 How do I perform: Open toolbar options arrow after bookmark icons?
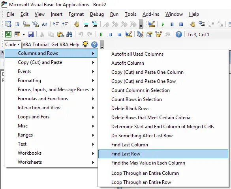[141, 24]
